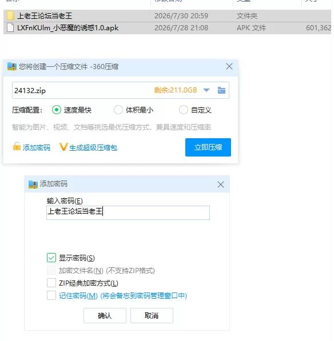Screen dimensions: 334x341
Task: Click the lock icon next to 添加密码
Action: 17,146
